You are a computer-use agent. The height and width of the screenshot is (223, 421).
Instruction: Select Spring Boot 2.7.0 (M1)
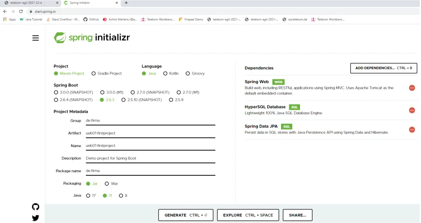tap(188, 92)
